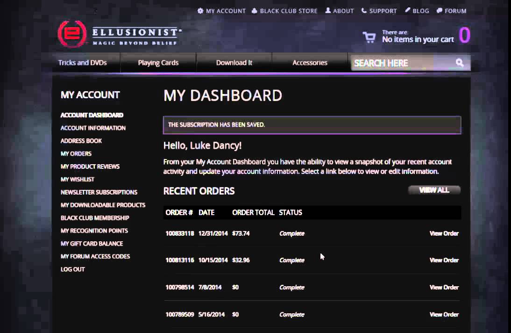Open My Account in top navigation
The height and width of the screenshot is (333, 511).
click(x=226, y=11)
